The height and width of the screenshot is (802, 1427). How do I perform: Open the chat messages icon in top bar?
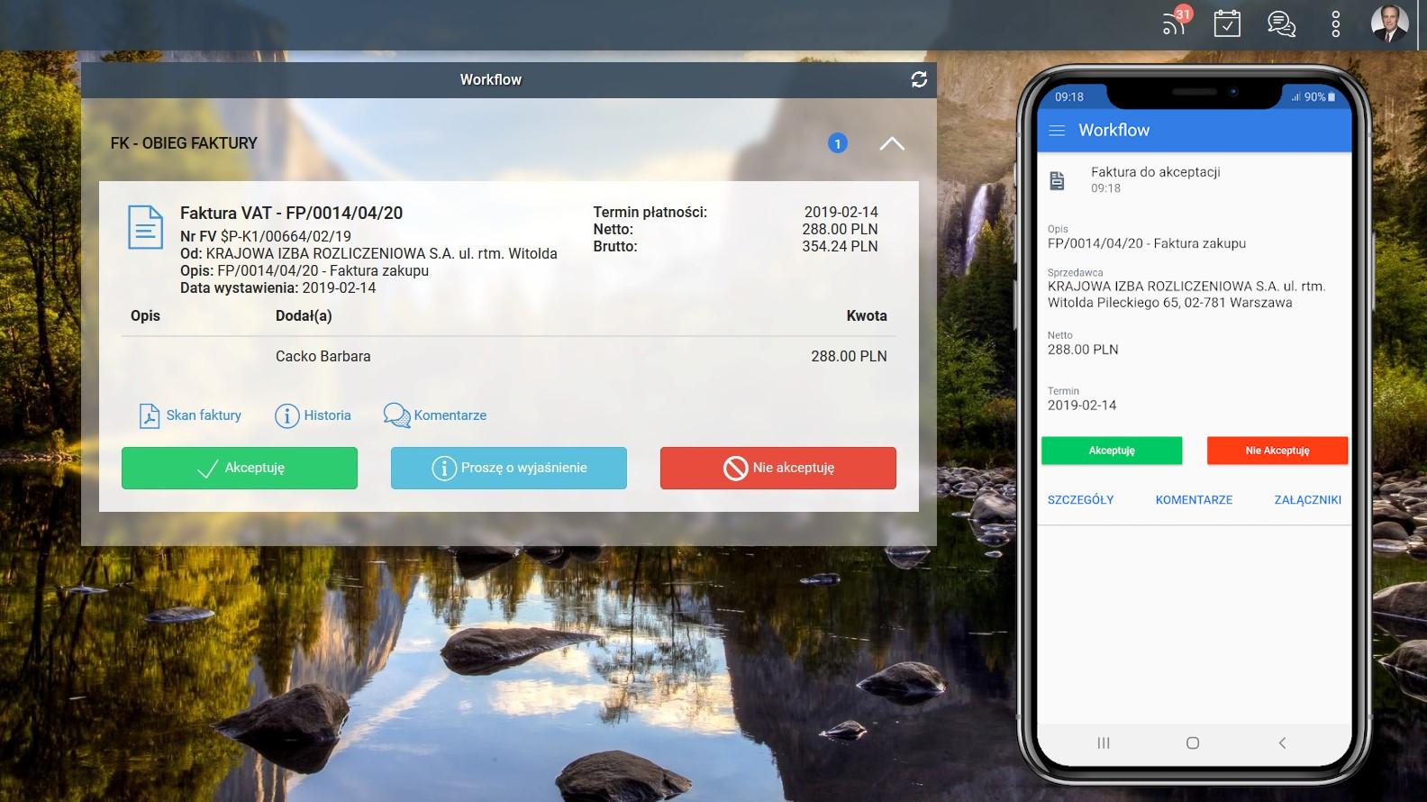pos(1281,23)
